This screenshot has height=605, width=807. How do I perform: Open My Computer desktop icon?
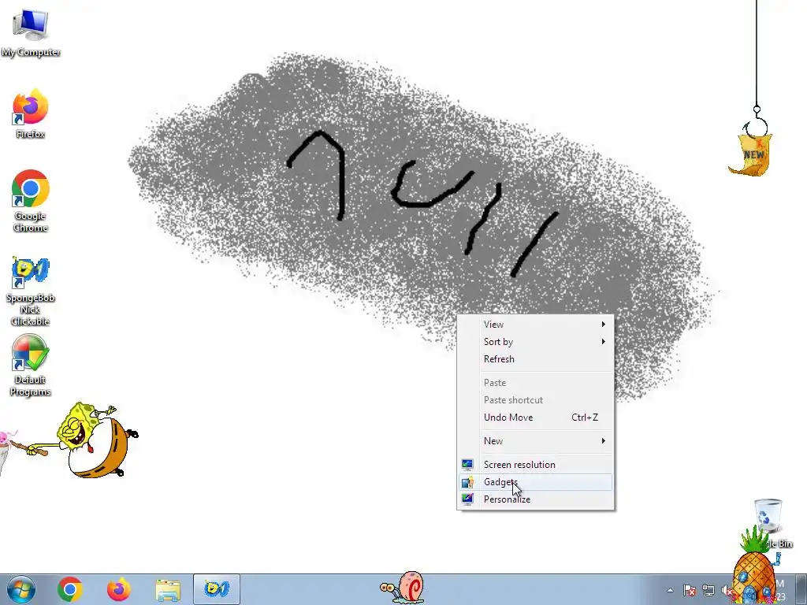31,33
